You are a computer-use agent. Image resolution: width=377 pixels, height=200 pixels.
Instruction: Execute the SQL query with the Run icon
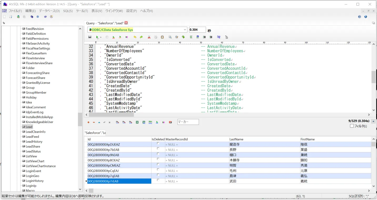(97, 37)
